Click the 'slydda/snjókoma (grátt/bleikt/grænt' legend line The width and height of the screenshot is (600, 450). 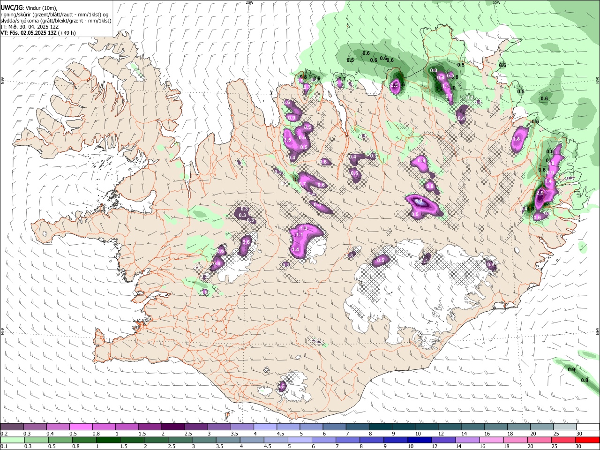coord(56,21)
